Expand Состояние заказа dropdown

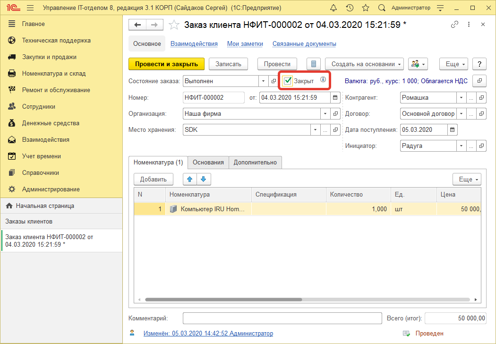coord(264,81)
